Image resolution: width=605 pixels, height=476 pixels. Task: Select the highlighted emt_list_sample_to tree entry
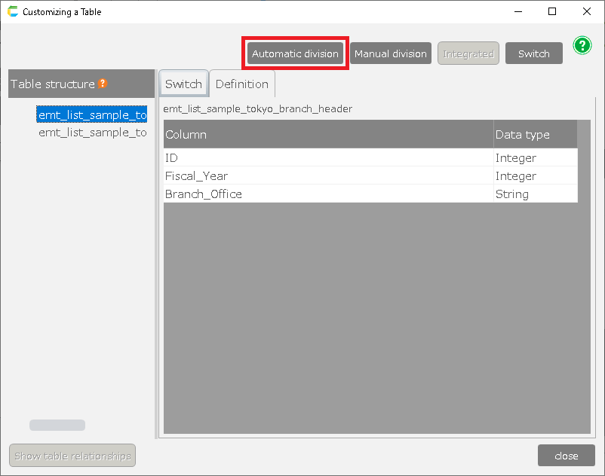tap(92, 114)
